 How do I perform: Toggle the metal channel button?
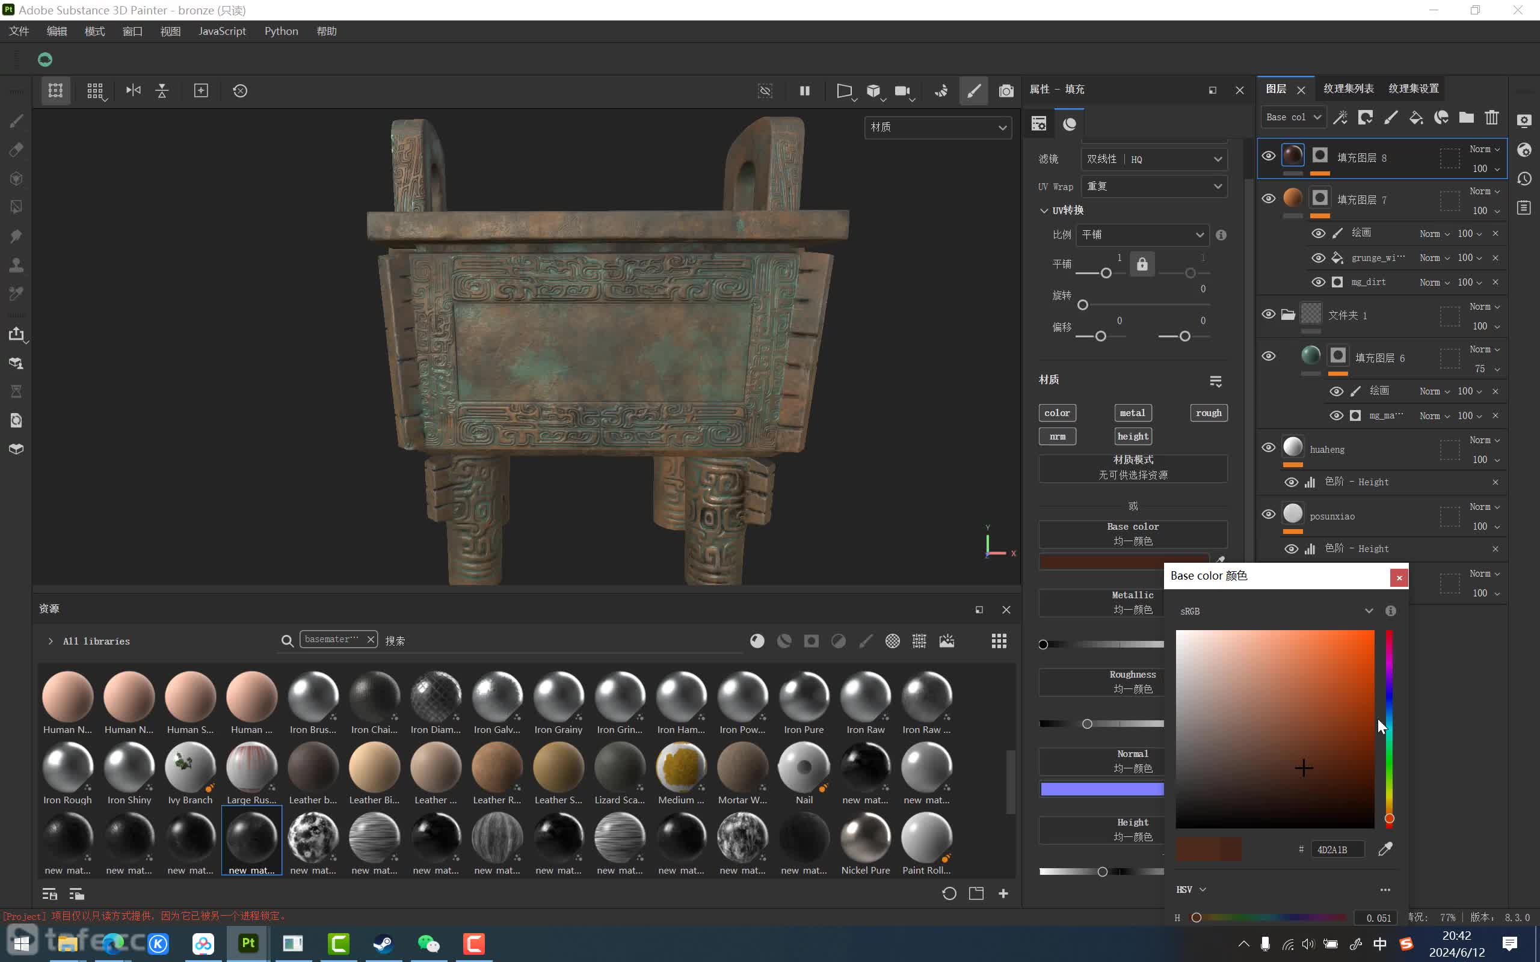[x=1133, y=413]
